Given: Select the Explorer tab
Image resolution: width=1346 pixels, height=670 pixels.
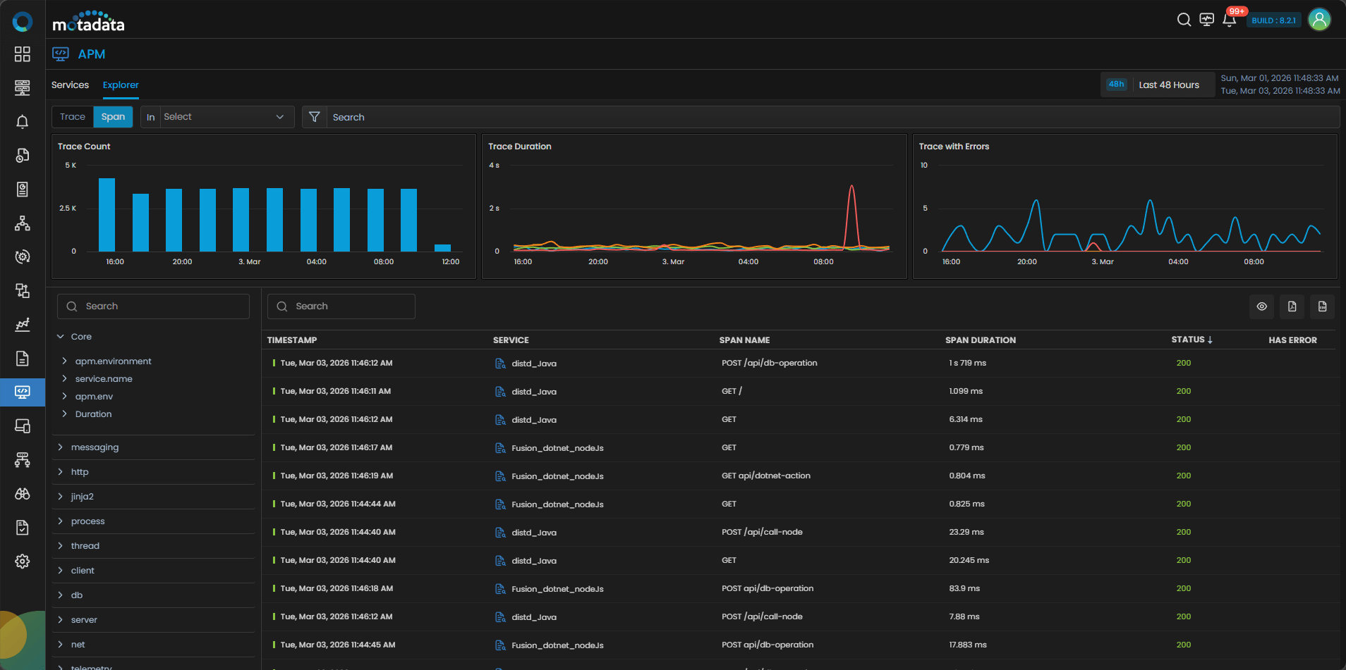Looking at the screenshot, I should coord(121,85).
